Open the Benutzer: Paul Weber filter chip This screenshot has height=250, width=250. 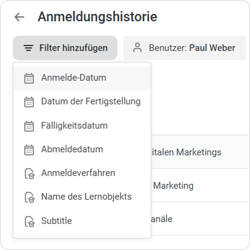(x=185, y=48)
